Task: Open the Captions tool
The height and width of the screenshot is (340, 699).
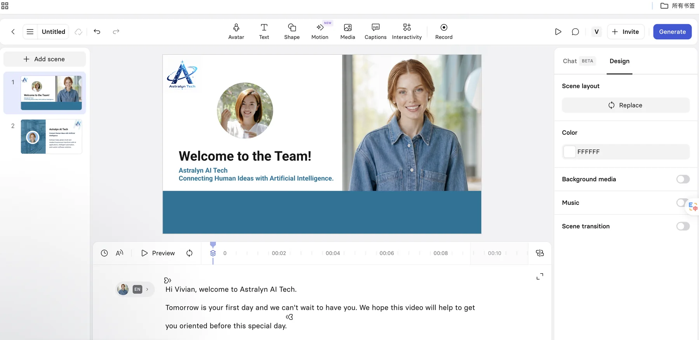Action: 376,31
